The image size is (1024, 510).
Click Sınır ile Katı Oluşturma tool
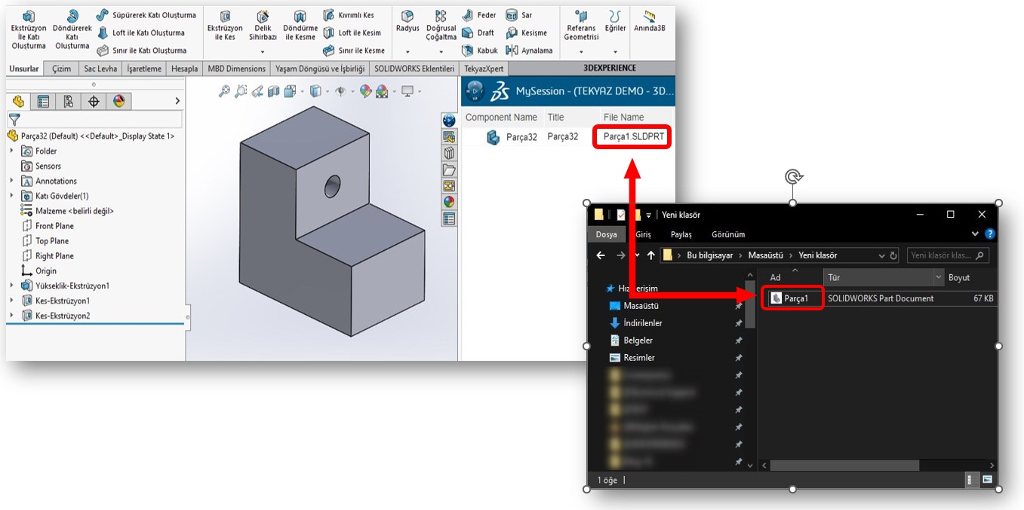pyautogui.click(x=142, y=50)
